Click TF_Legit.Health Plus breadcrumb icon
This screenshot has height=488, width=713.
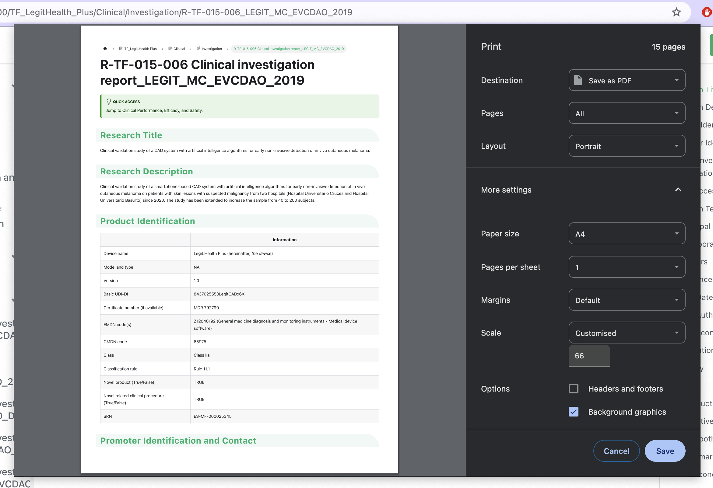[x=121, y=48]
